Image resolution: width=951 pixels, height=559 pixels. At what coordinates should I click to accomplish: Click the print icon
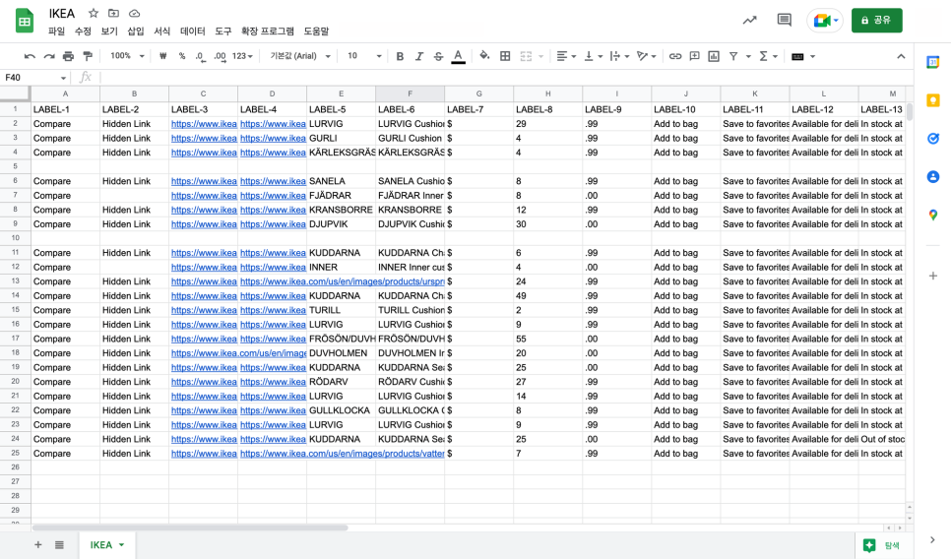pos(68,56)
